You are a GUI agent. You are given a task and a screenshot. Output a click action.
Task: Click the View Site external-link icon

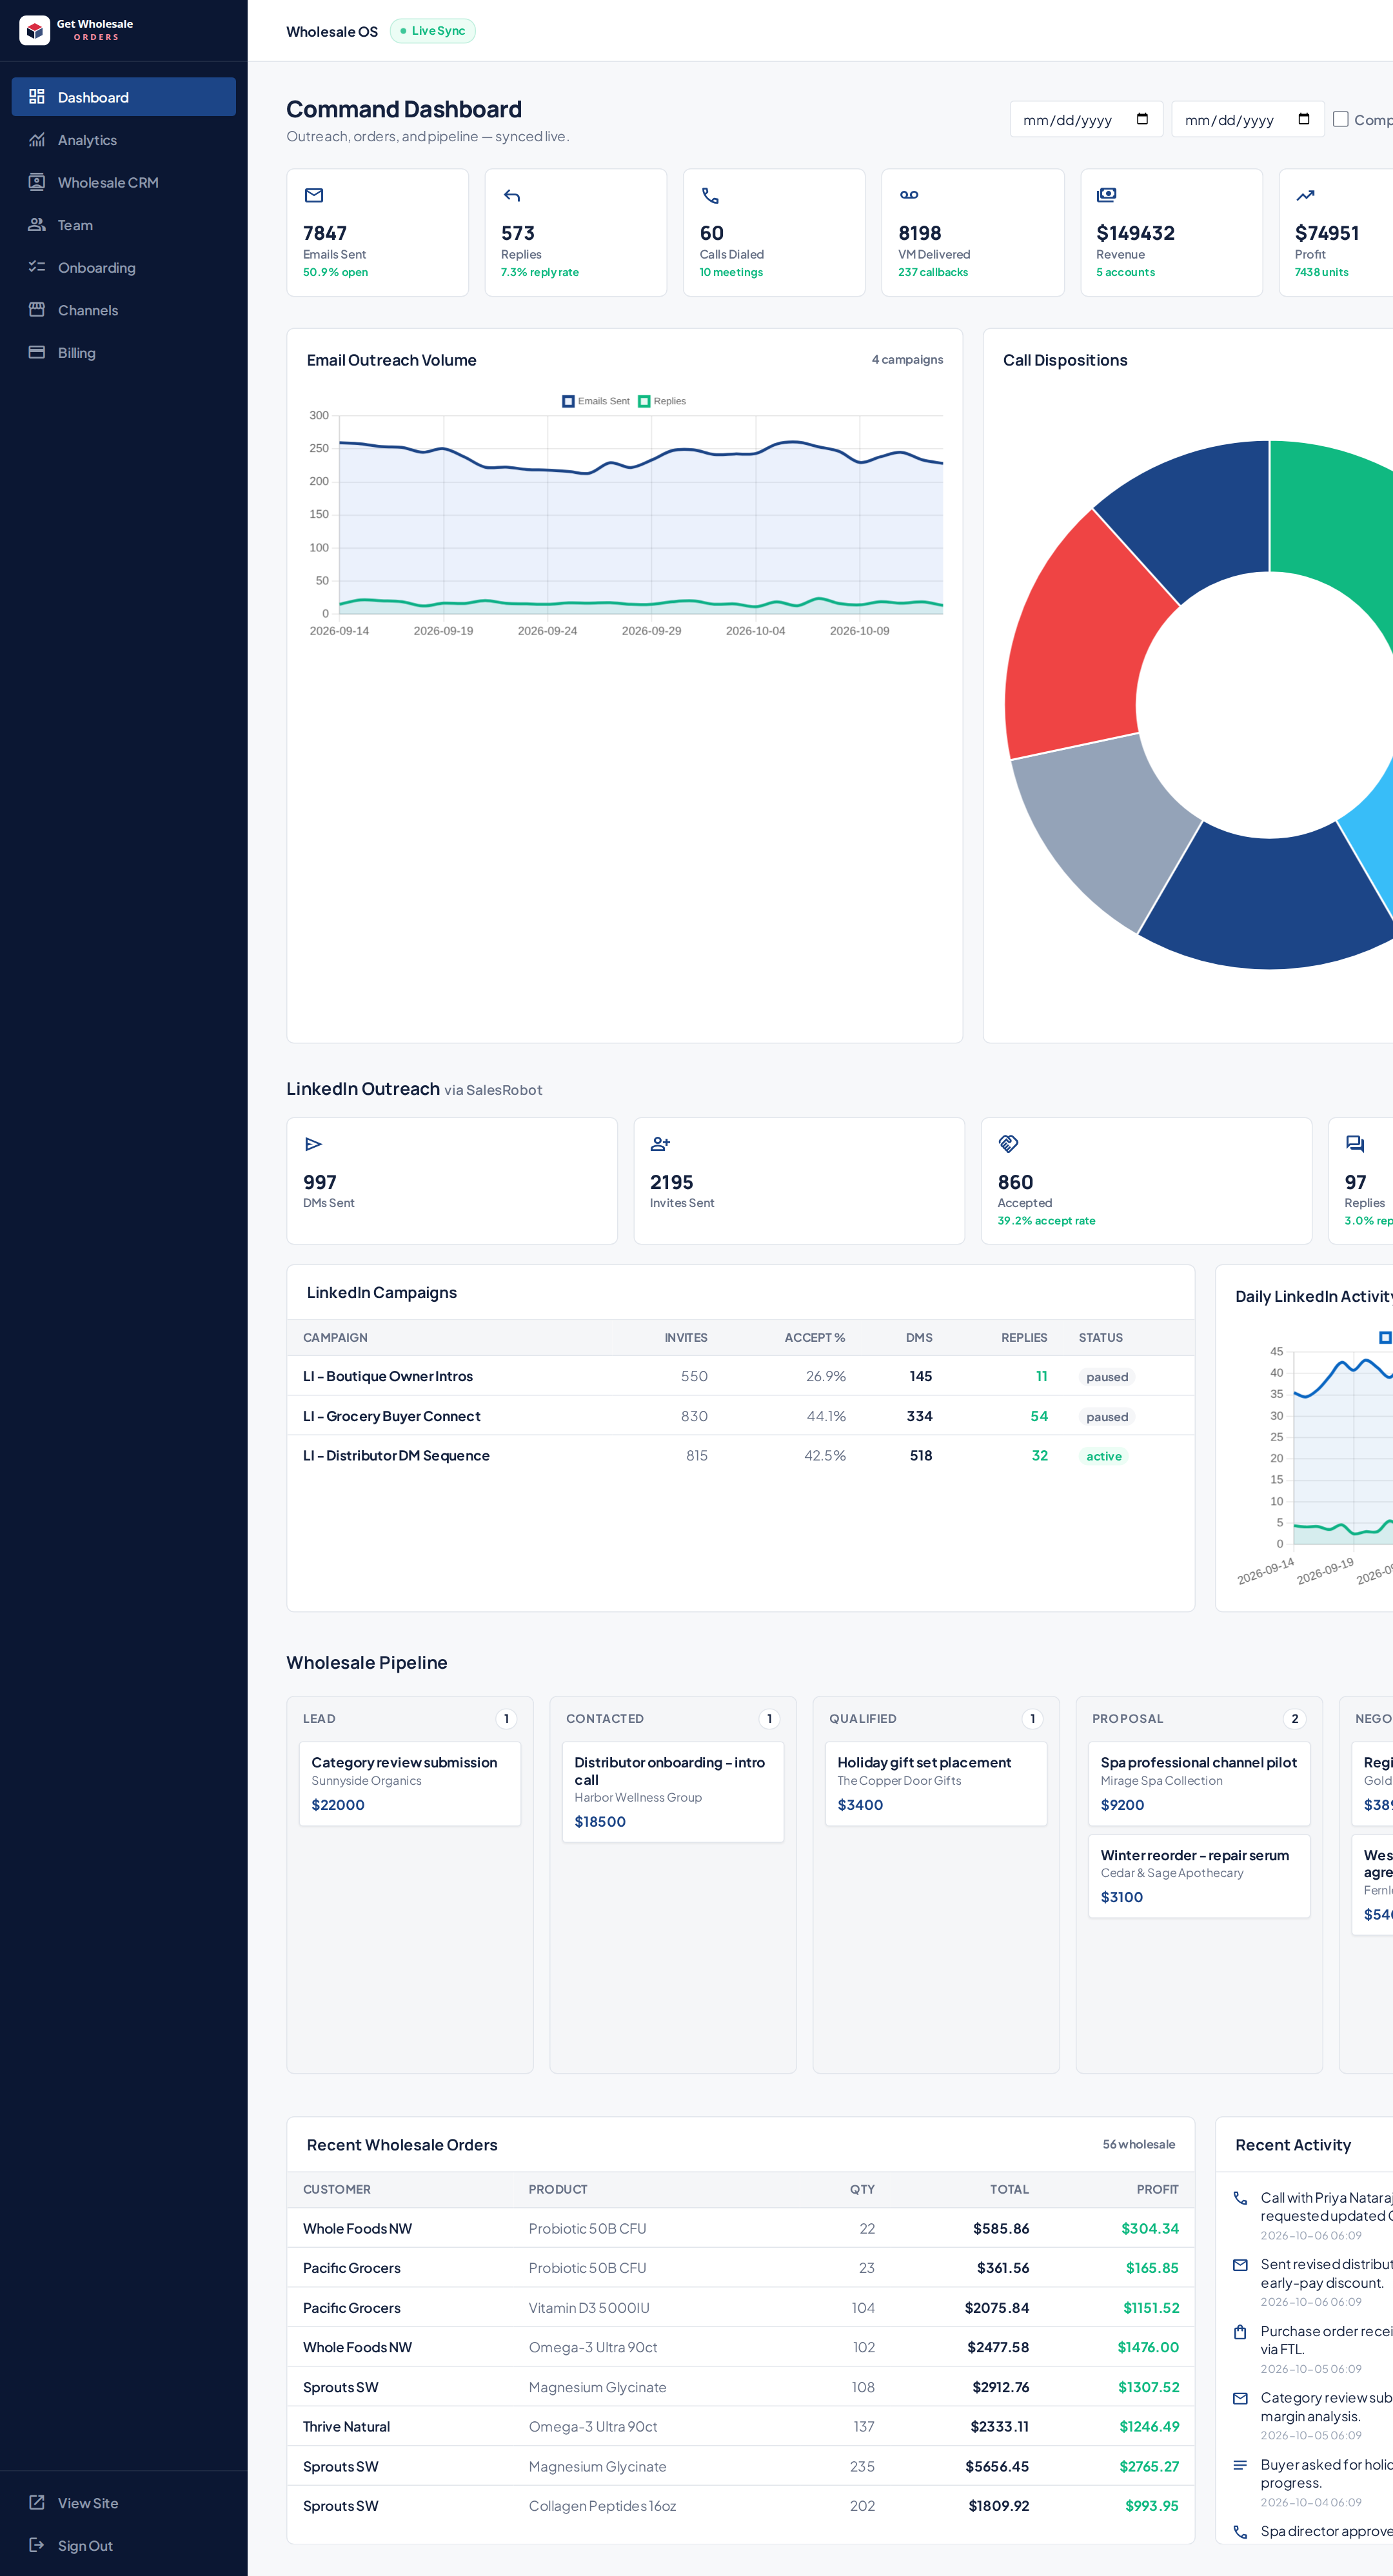coord(37,2502)
